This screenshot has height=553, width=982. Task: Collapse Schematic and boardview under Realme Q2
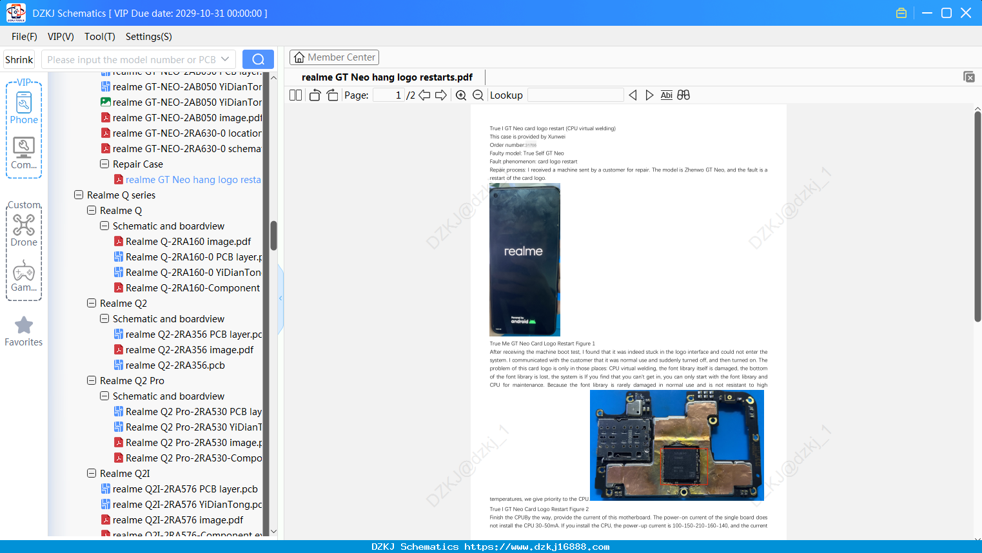point(104,319)
